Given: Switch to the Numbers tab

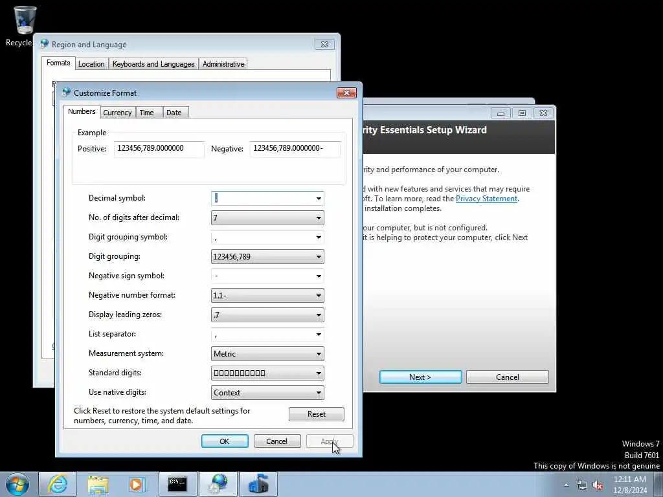Looking at the screenshot, I should coord(82,111).
